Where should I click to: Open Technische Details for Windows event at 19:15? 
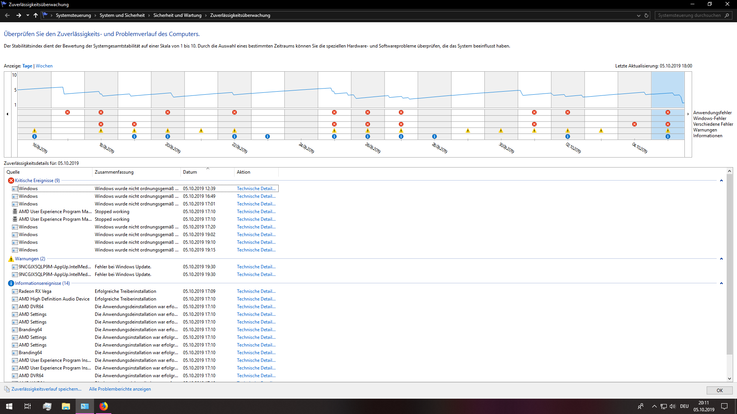tap(256, 250)
